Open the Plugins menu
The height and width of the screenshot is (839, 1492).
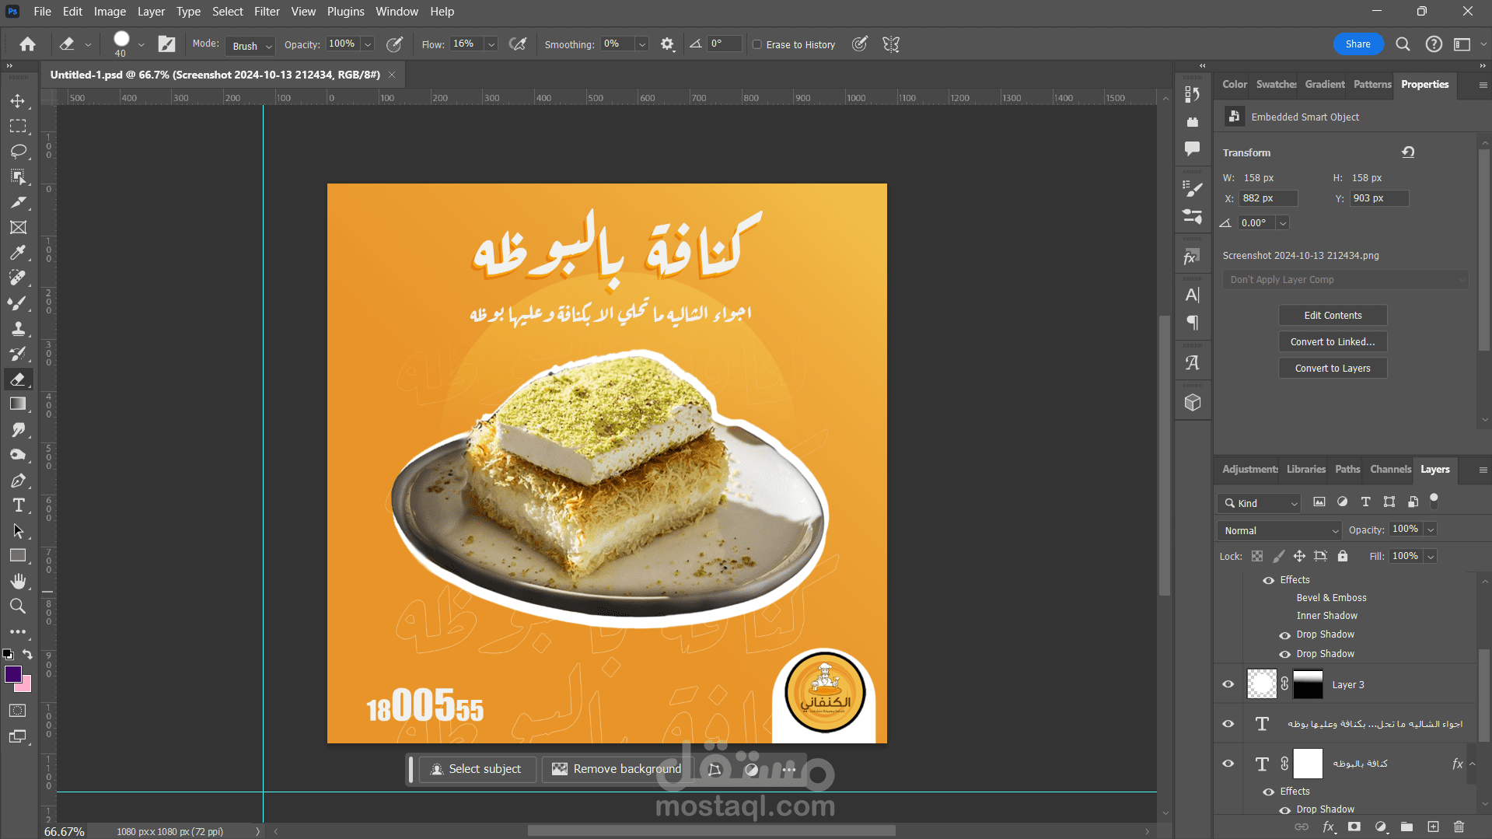[x=345, y=12]
